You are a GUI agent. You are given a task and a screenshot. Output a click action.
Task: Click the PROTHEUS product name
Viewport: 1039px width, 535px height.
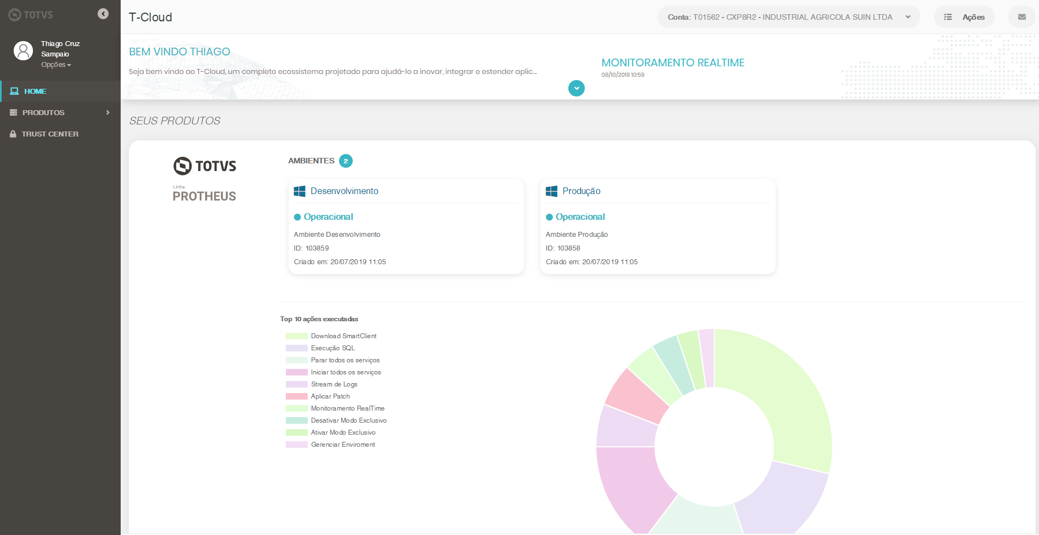point(204,196)
